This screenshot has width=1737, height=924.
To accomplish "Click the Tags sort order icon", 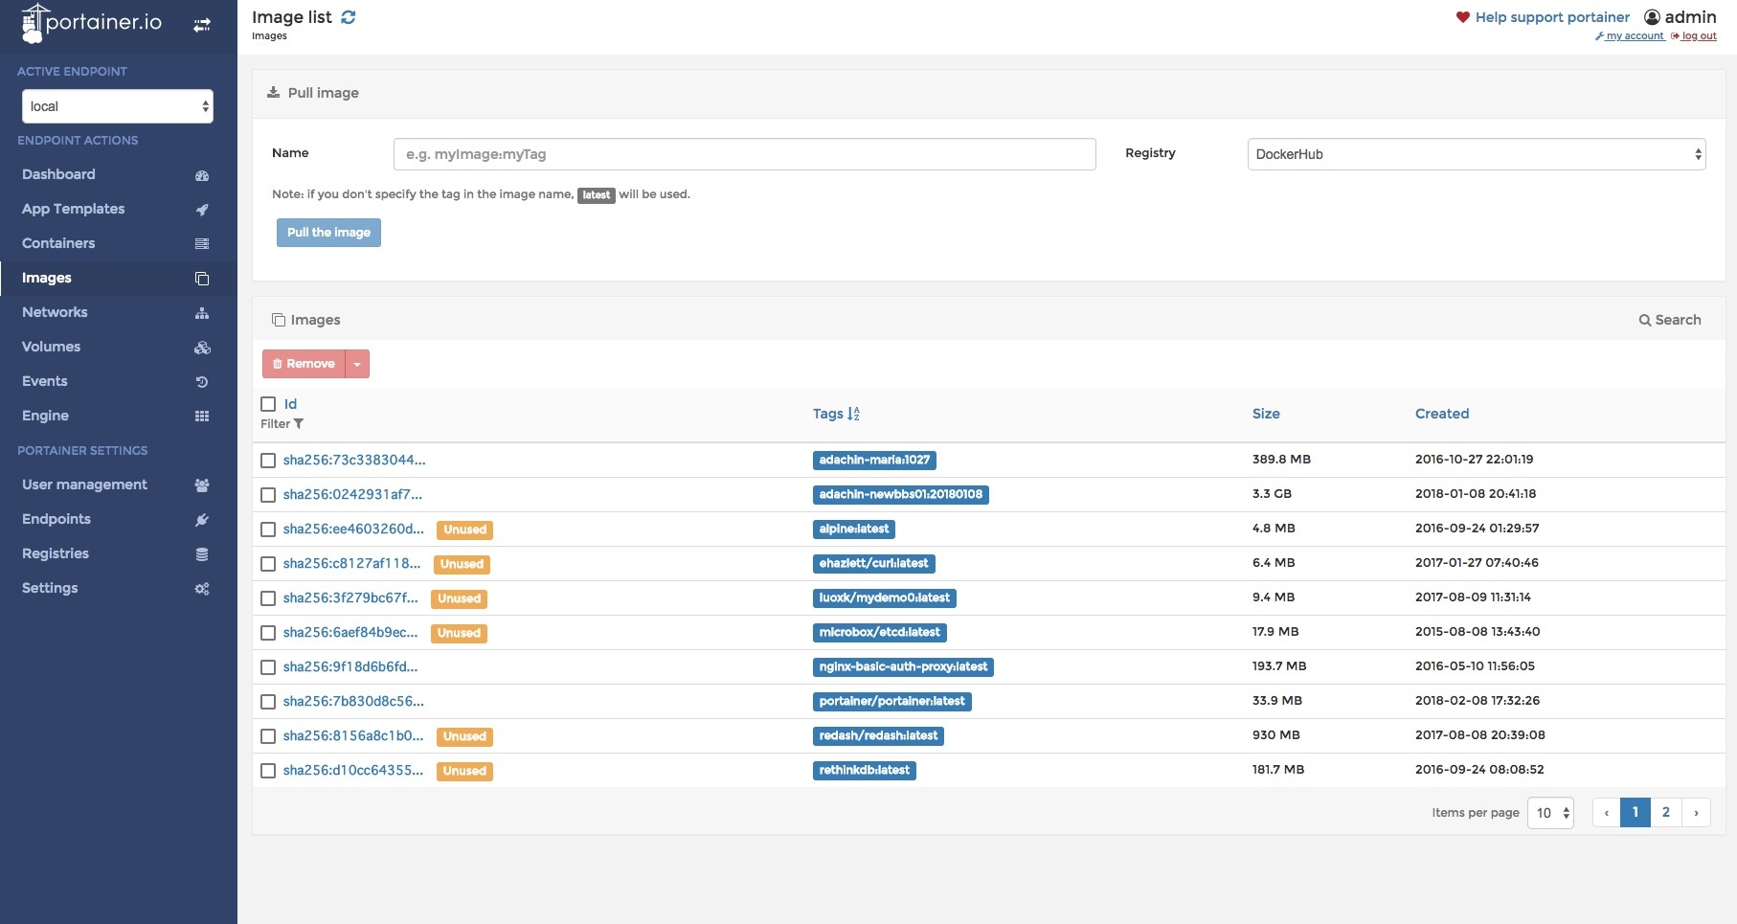I will pyautogui.click(x=853, y=414).
